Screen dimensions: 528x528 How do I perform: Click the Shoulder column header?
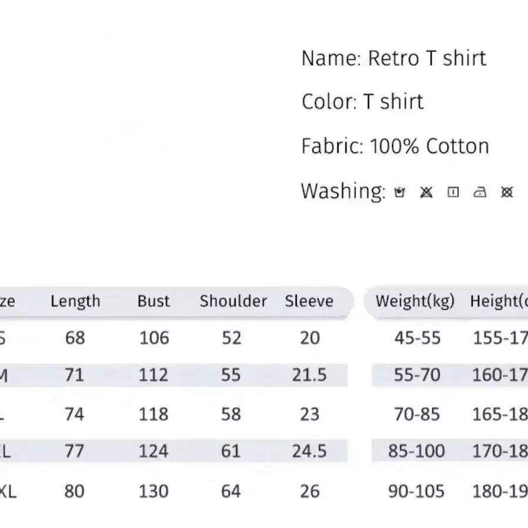tap(233, 301)
